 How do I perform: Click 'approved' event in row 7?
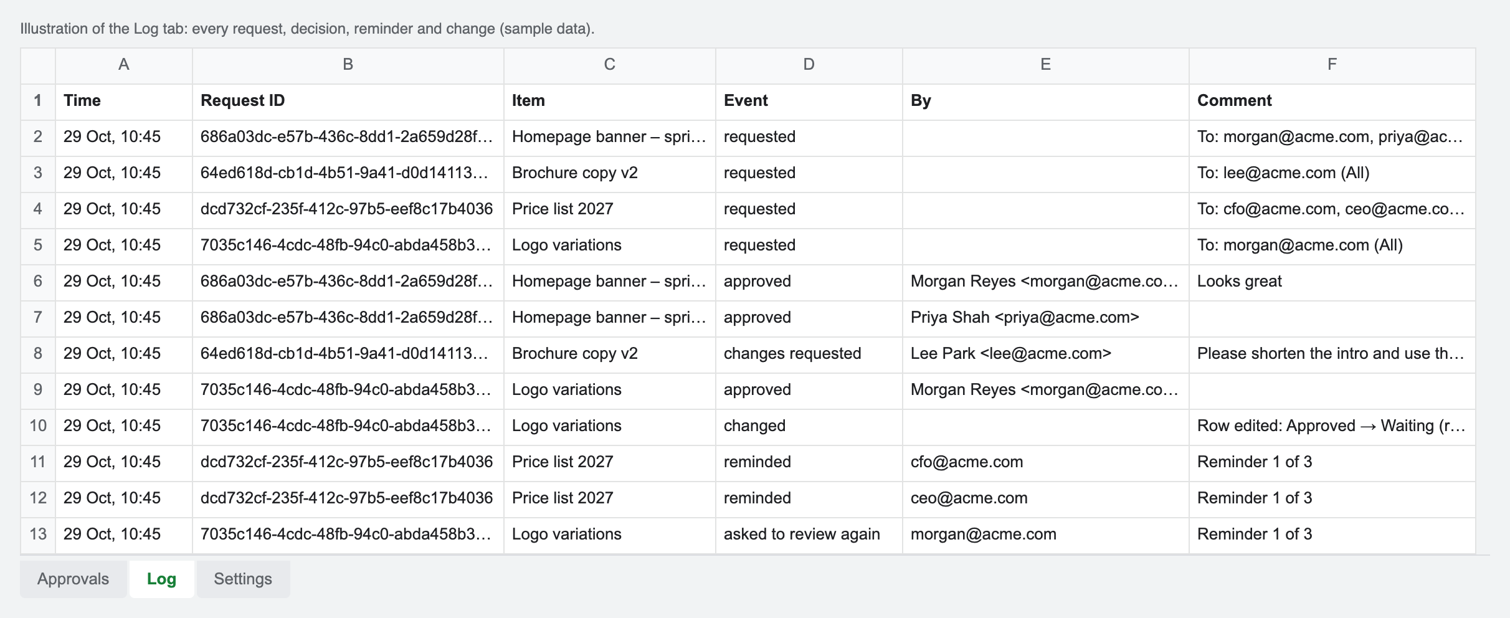click(809, 318)
